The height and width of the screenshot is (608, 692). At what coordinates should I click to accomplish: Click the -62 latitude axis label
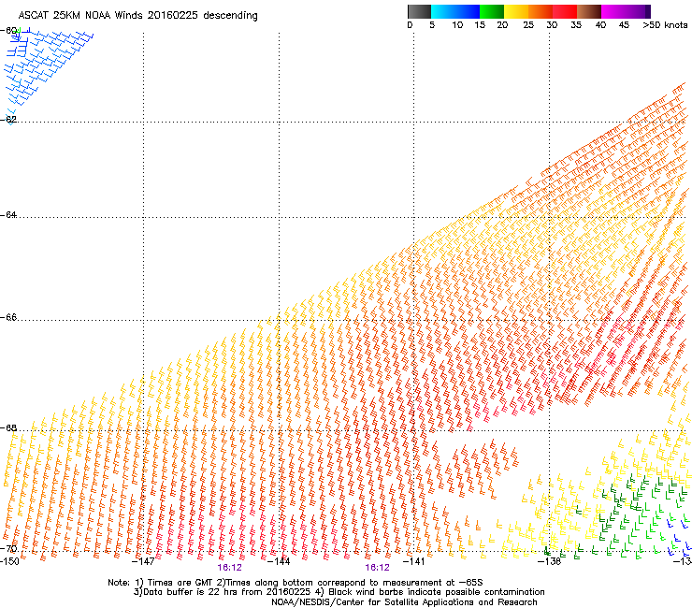[x=8, y=119]
